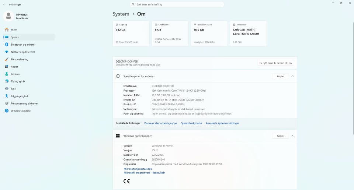The width and height of the screenshot is (354, 190).
Task: Open the Spill controller icon
Action: (7, 89)
